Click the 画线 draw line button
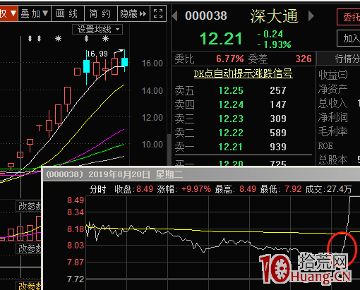The height and width of the screenshot is (290, 360). 67,13
